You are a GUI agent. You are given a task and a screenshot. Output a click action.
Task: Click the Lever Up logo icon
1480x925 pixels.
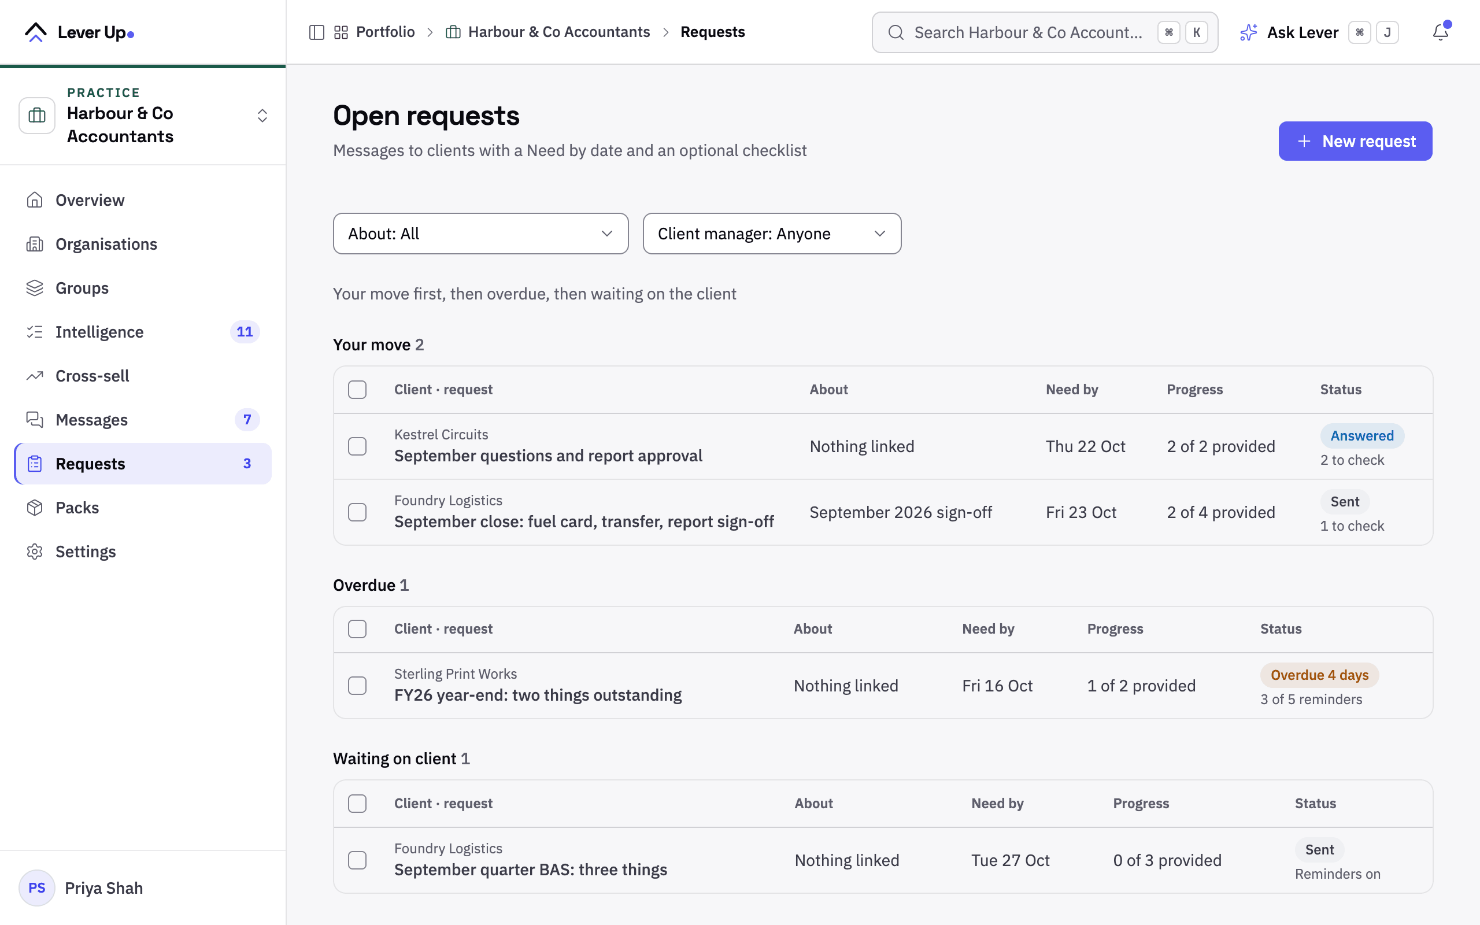point(35,32)
